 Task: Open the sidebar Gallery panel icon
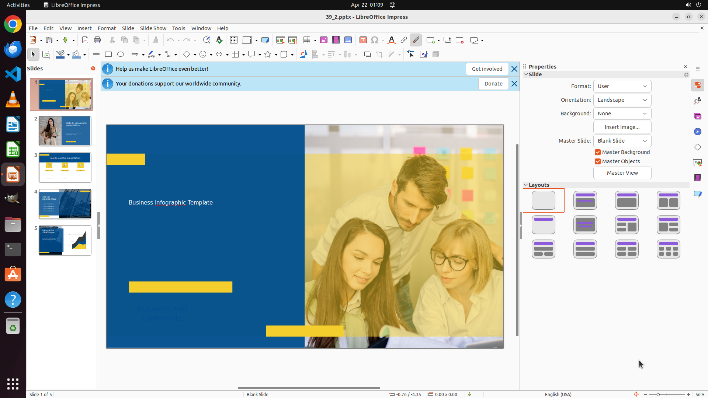(x=697, y=116)
